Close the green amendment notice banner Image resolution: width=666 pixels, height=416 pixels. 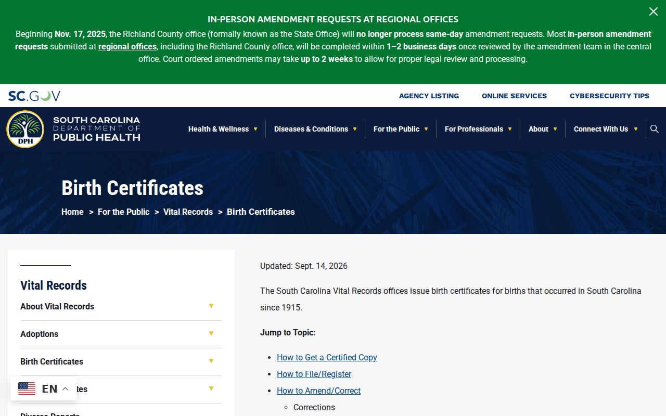(653, 11)
